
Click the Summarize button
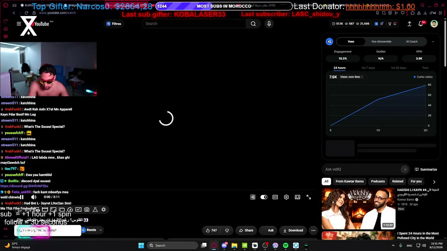[x=426, y=169]
